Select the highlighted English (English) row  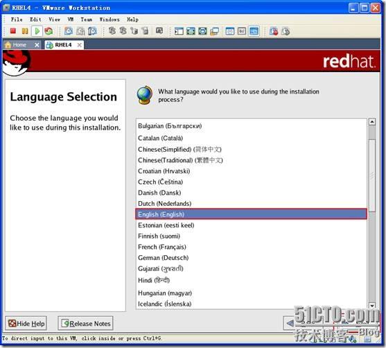[x=251, y=214]
